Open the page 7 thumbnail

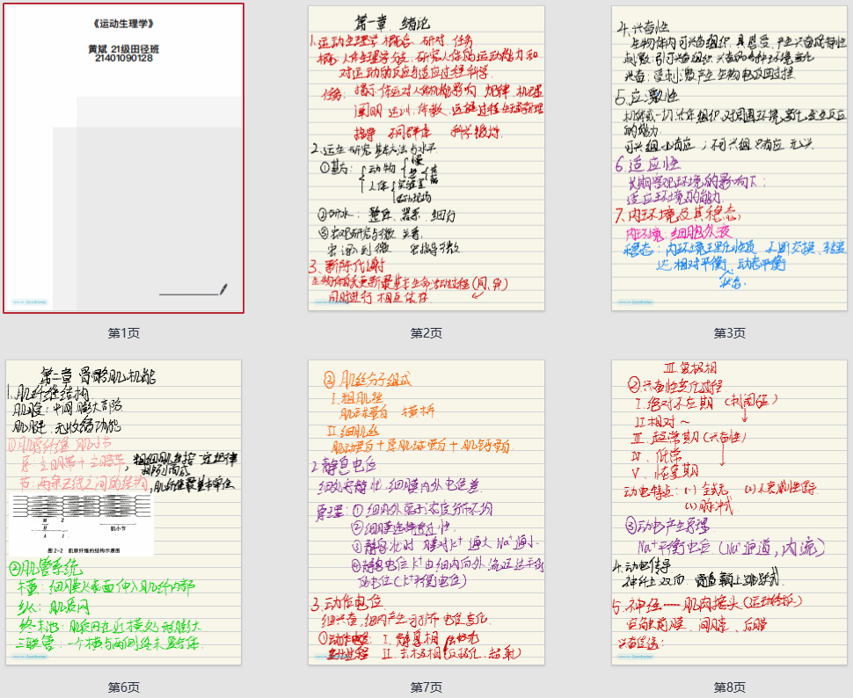tap(426, 512)
